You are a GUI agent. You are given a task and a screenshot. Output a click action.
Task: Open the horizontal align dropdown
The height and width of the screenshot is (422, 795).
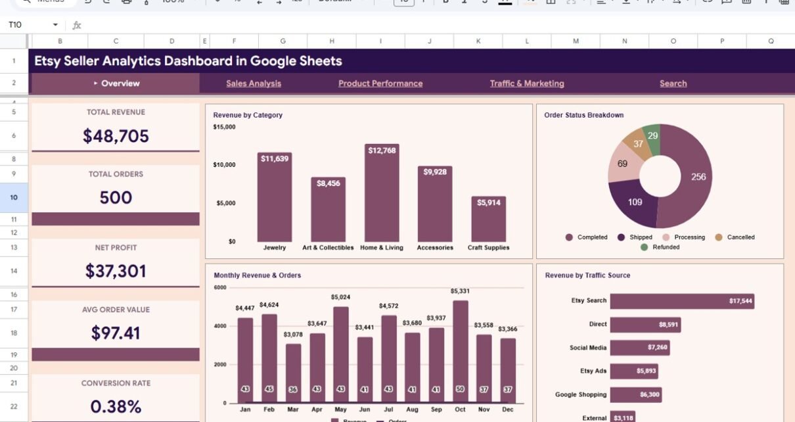602,2
